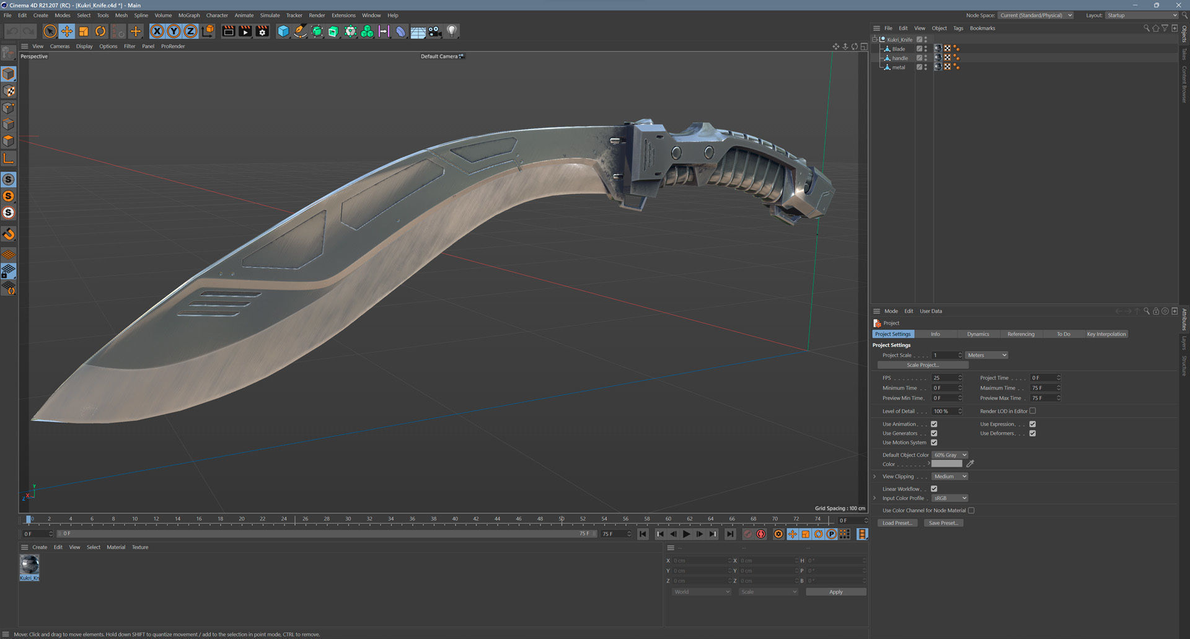Image resolution: width=1190 pixels, height=639 pixels.
Task: Toggle Blade layer enable checkmark
Action: (x=920, y=48)
